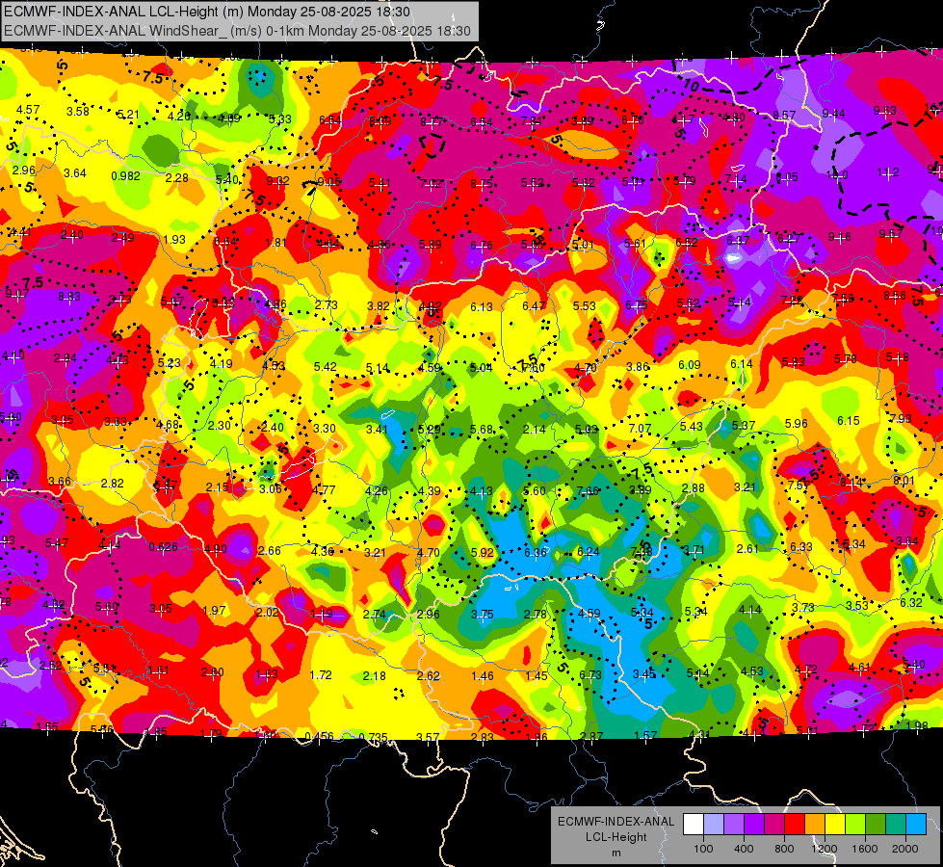Click the wind shear value 2.02
943x867 pixels.
tap(268, 612)
